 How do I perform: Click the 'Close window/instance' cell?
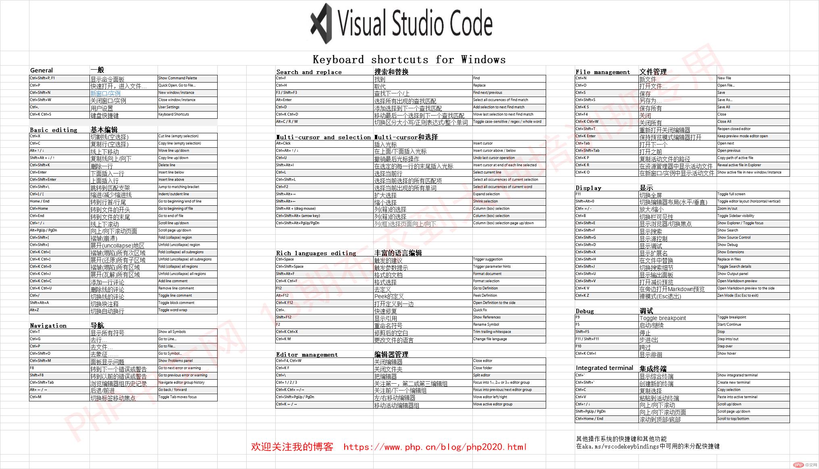tap(187, 100)
